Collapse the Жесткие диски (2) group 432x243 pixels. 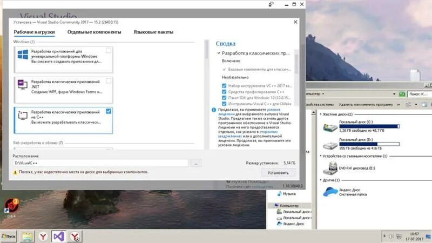pyautogui.click(x=320, y=114)
